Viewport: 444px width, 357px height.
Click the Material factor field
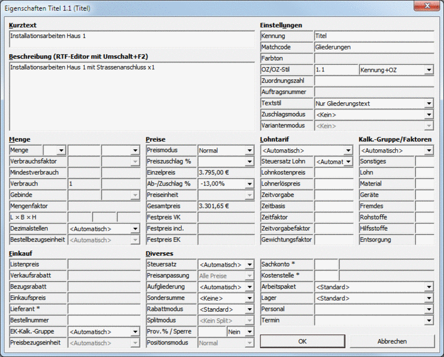(425, 184)
